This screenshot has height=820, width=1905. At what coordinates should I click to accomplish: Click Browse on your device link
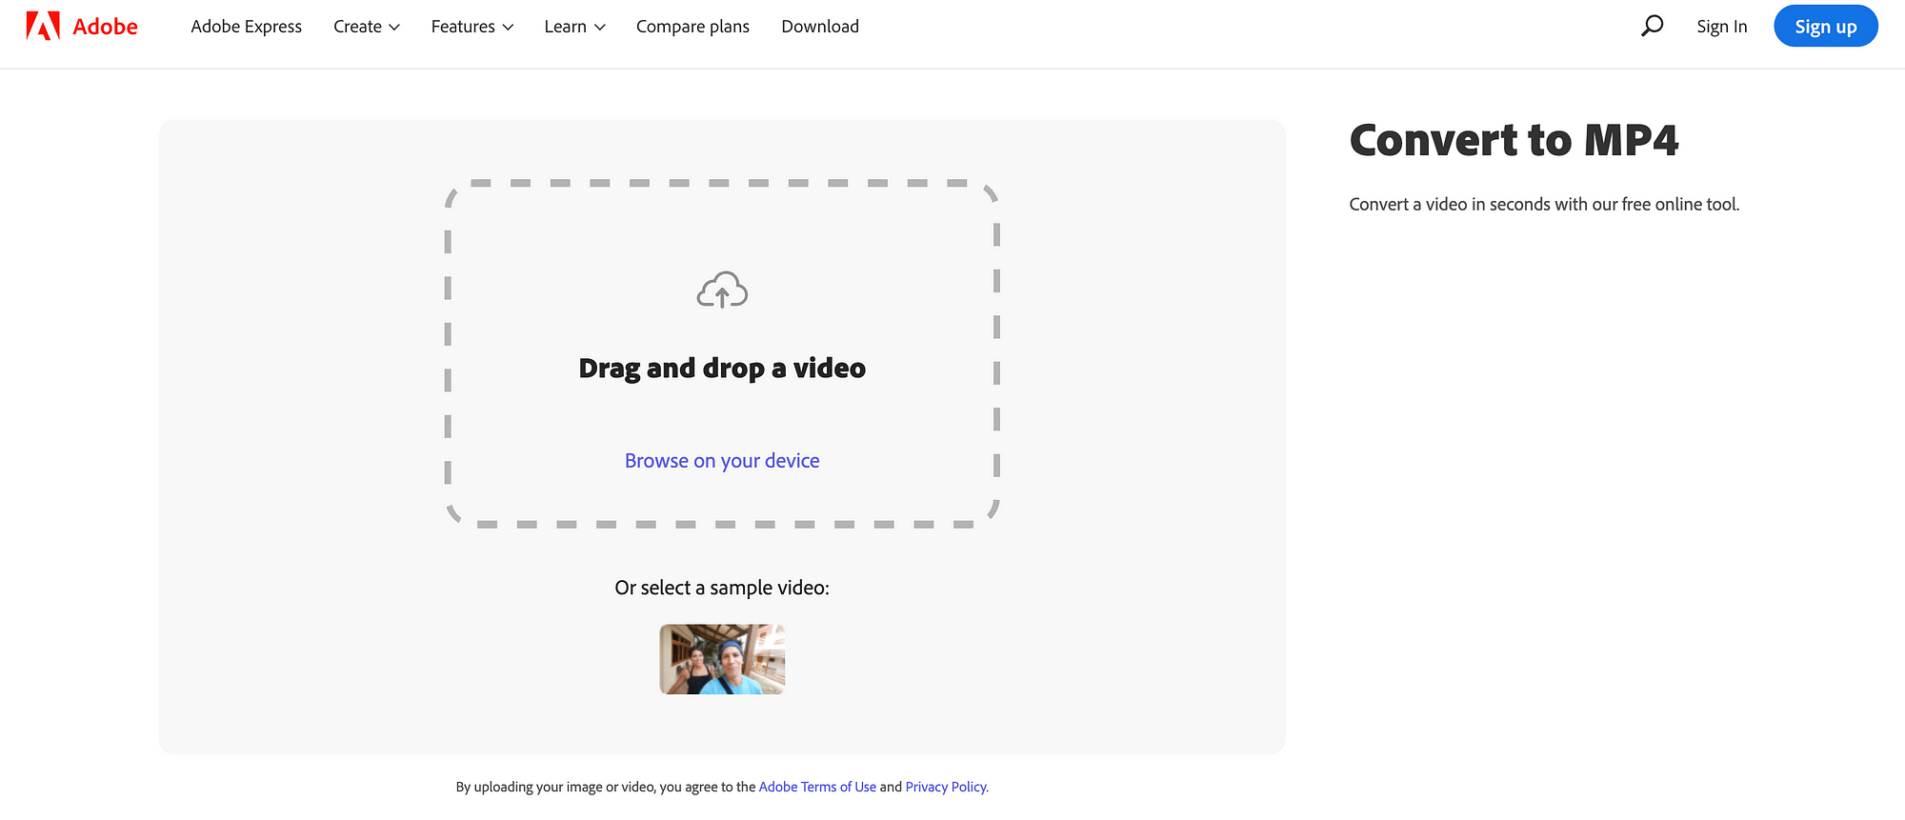(x=722, y=461)
